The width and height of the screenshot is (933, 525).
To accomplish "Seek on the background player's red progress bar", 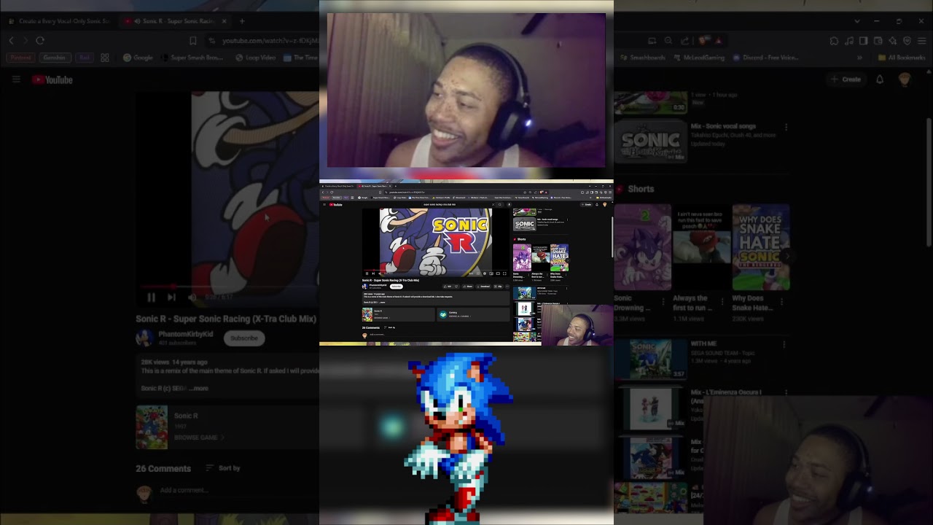I will tap(229, 287).
